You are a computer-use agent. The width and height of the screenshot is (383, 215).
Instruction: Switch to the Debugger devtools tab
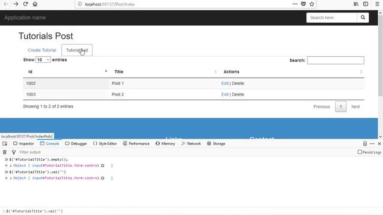click(x=76, y=143)
